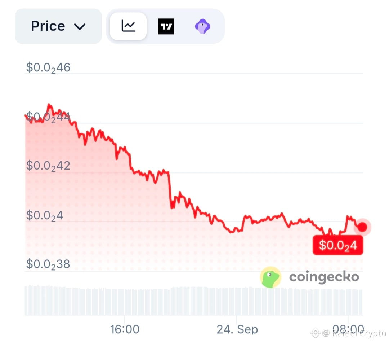
Task: Click the coingecko watermark text
Action: 324,277
